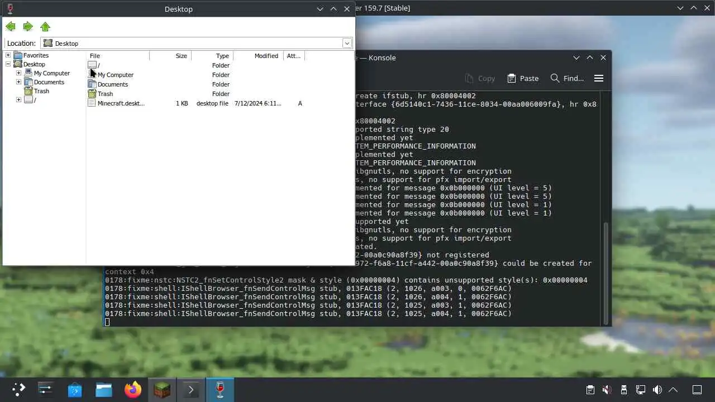Click the Wine glass icon in Desktop title bar
The image size is (715, 402).
coord(10,9)
